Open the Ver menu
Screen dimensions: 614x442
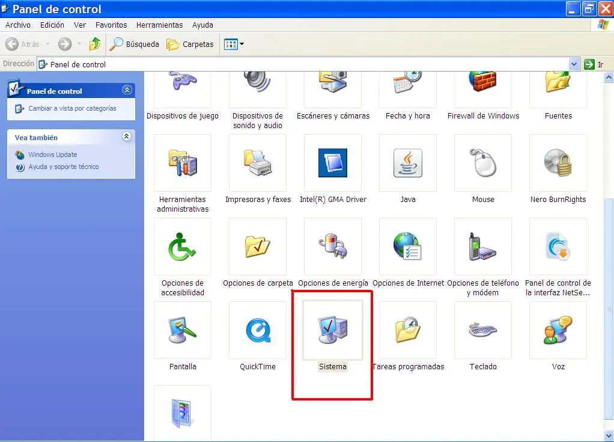(80, 25)
